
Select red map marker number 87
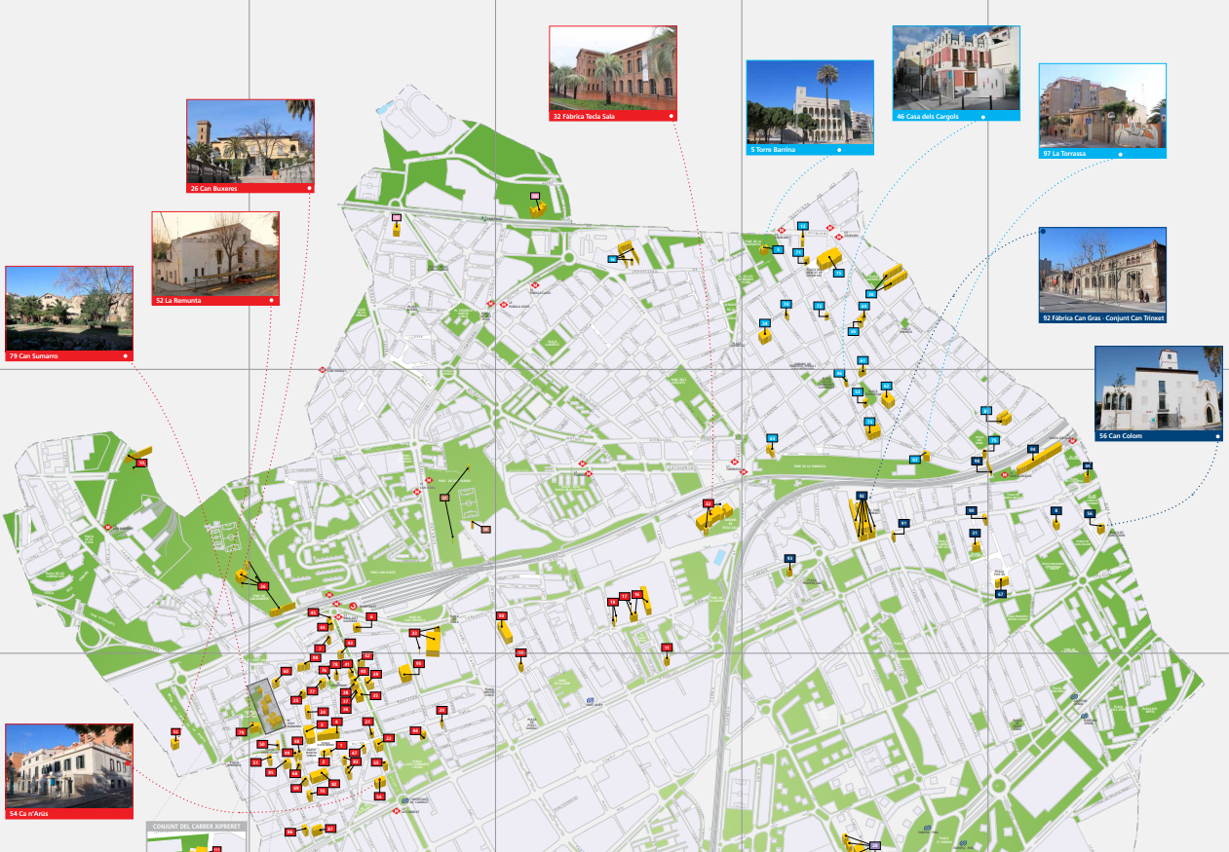[330, 829]
